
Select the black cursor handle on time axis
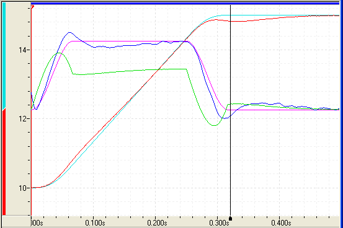tap(230, 218)
